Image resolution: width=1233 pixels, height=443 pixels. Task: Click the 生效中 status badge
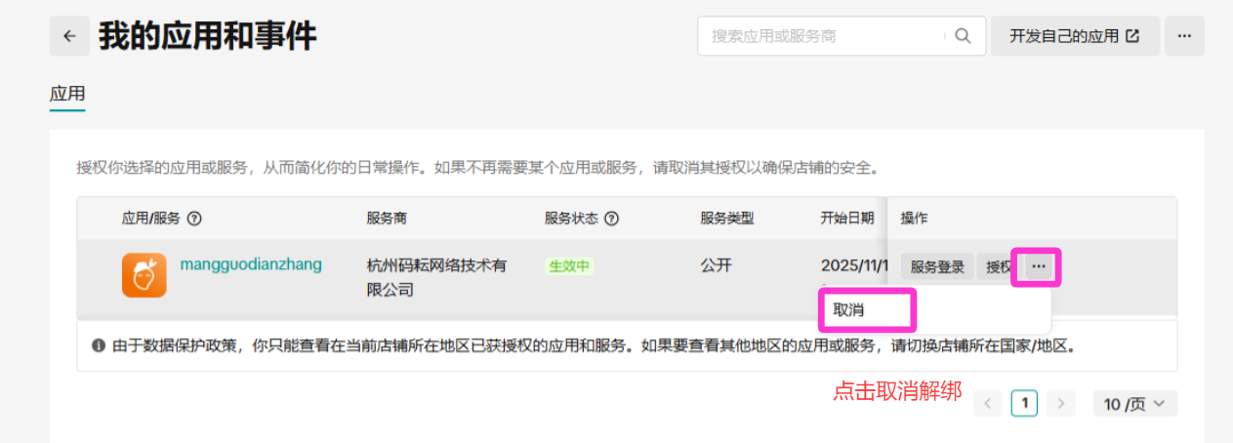tap(569, 266)
